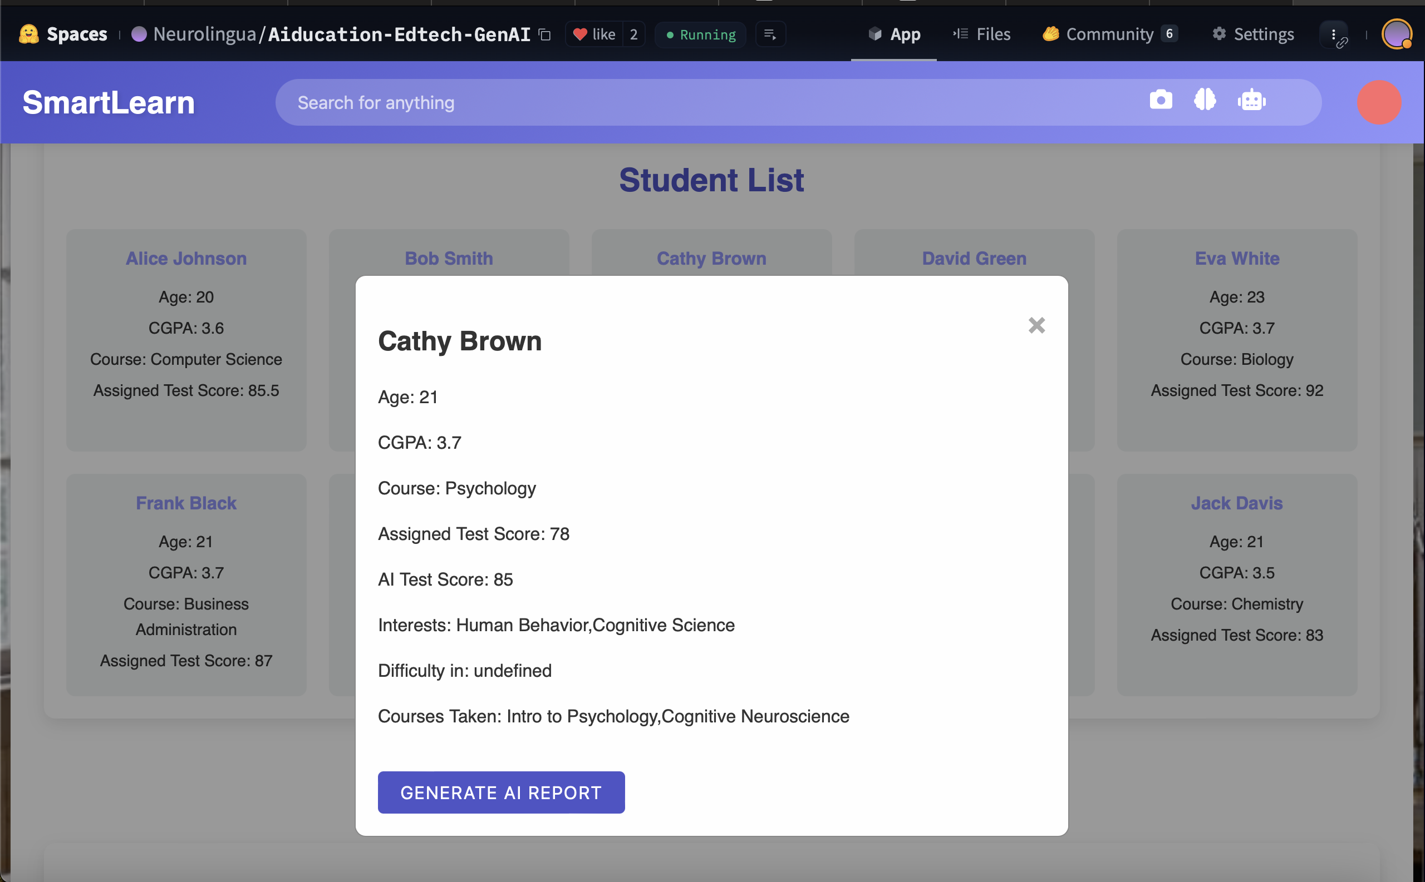Viewport: 1425px width, 882px height.
Task: Open the three-dot more options menu
Action: coord(1333,34)
